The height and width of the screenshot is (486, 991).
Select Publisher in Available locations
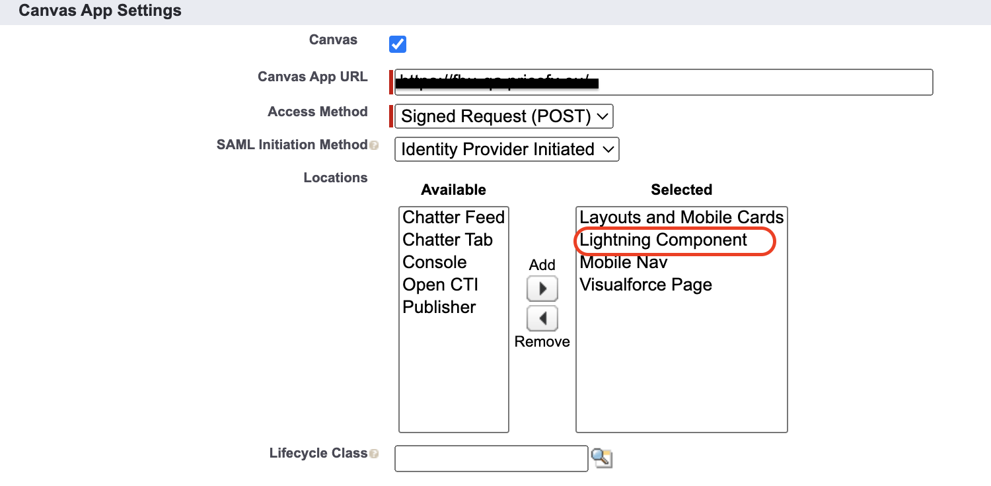[439, 307]
